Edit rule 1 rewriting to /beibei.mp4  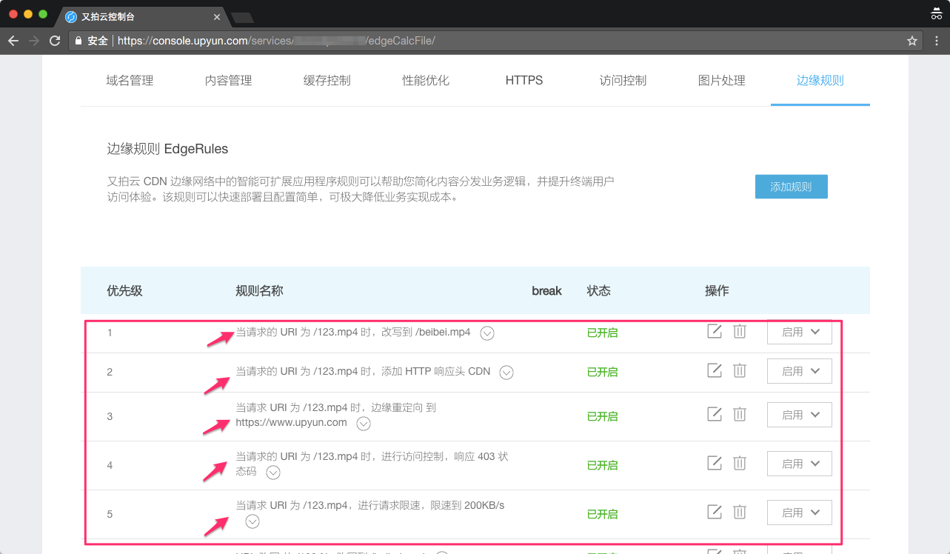pyautogui.click(x=715, y=331)
